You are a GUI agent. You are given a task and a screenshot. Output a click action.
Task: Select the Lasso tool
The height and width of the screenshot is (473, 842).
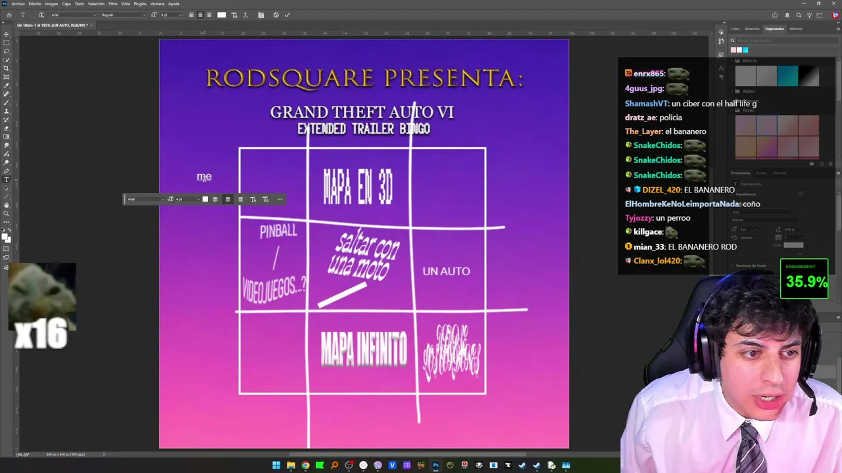point(7,51)
